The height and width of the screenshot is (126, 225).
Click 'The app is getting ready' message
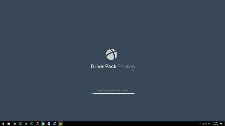(112, 91)
